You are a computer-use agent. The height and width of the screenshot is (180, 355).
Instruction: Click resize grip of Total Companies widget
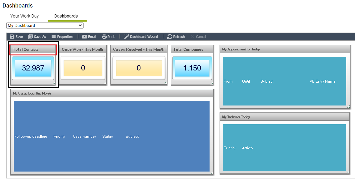tap(212, 83)
